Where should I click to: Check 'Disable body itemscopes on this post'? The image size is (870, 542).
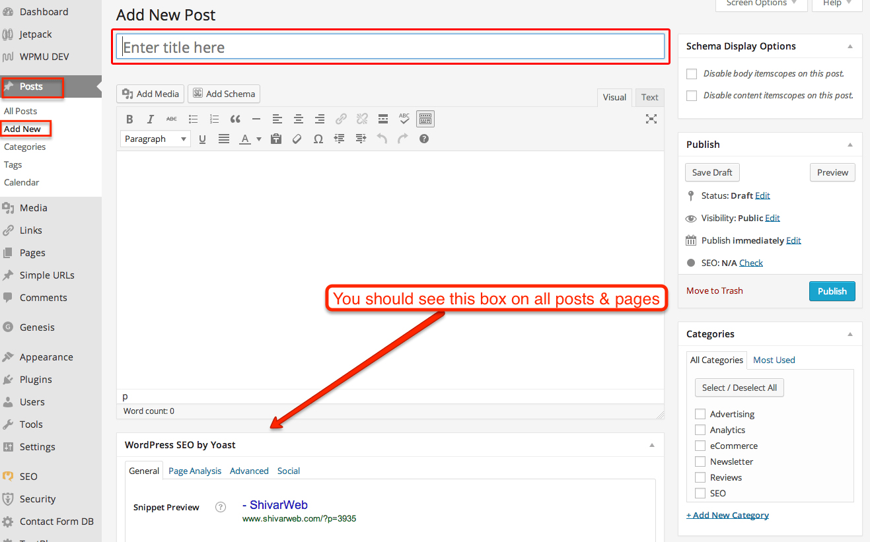[692, 74]
